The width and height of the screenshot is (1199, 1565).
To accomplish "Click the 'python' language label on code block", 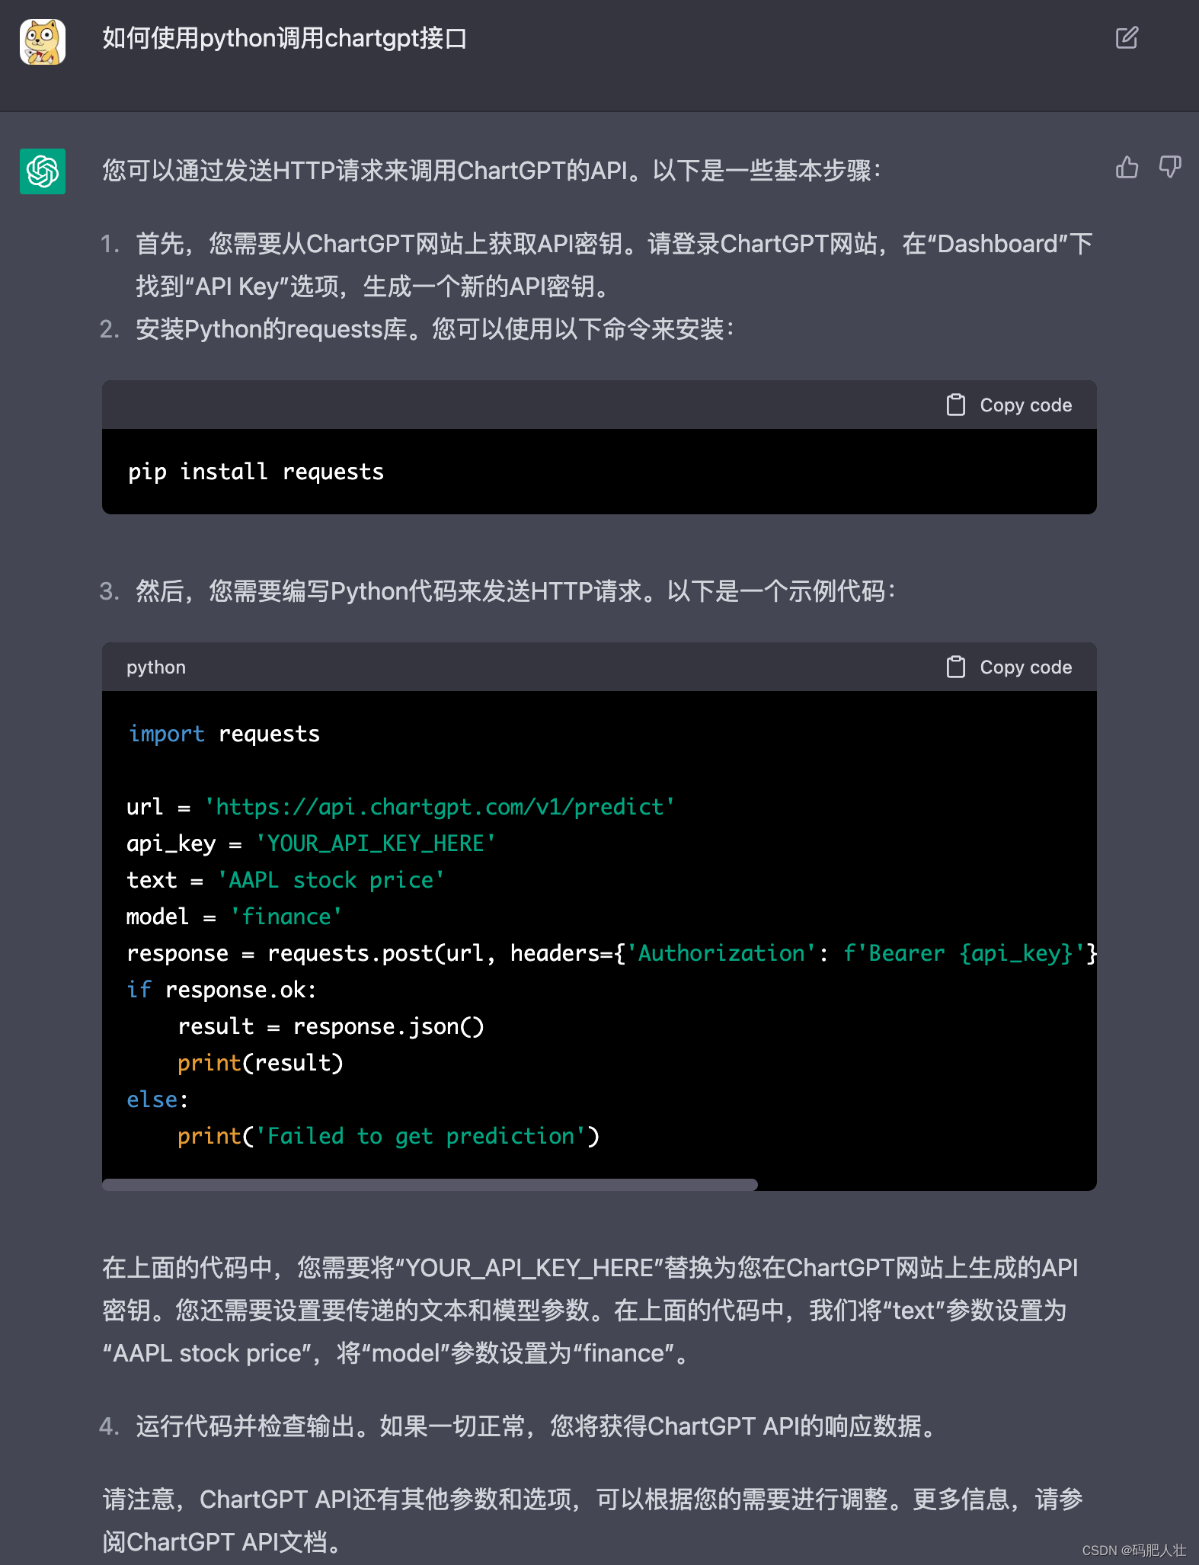I will 156,667.
